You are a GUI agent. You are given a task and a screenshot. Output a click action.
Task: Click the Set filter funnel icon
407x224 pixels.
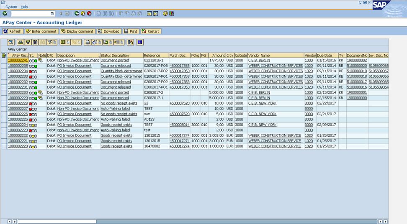pyautogui.click(x=49, y=42)
